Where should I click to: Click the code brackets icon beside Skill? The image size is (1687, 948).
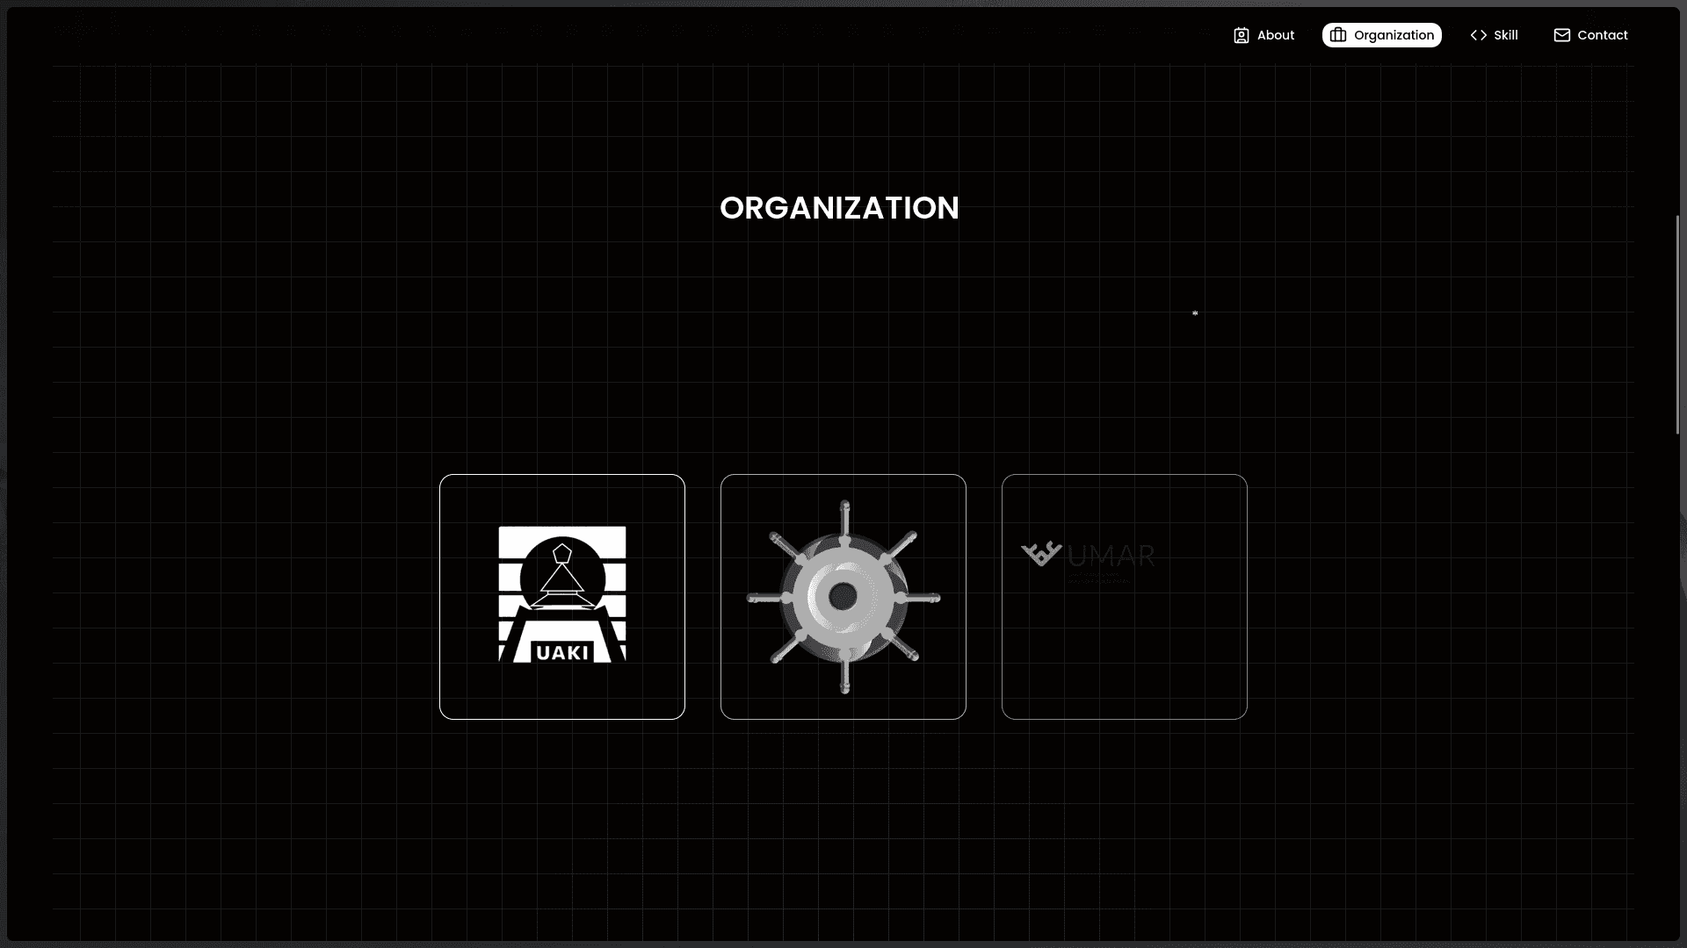coord(1478,35)
